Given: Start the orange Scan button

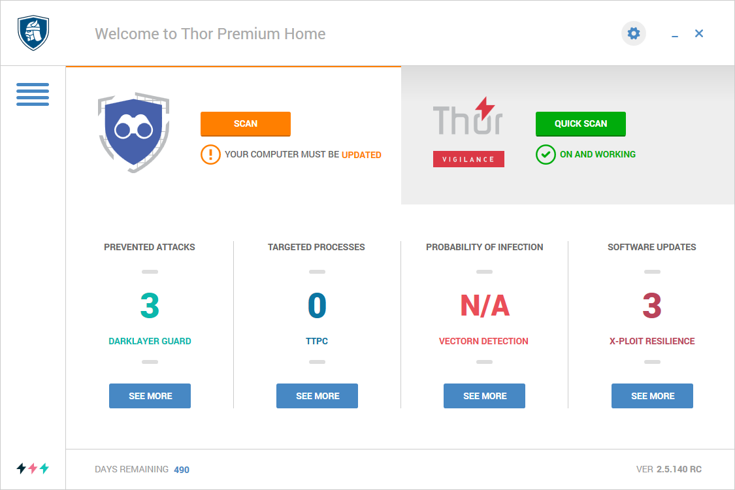Looking at the screenshot, I should [x=246, y=123].
